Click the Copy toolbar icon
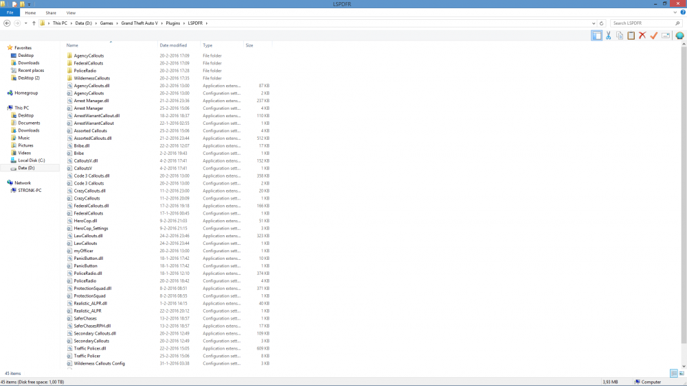This screenshot has width=687, height=386. 620,36
